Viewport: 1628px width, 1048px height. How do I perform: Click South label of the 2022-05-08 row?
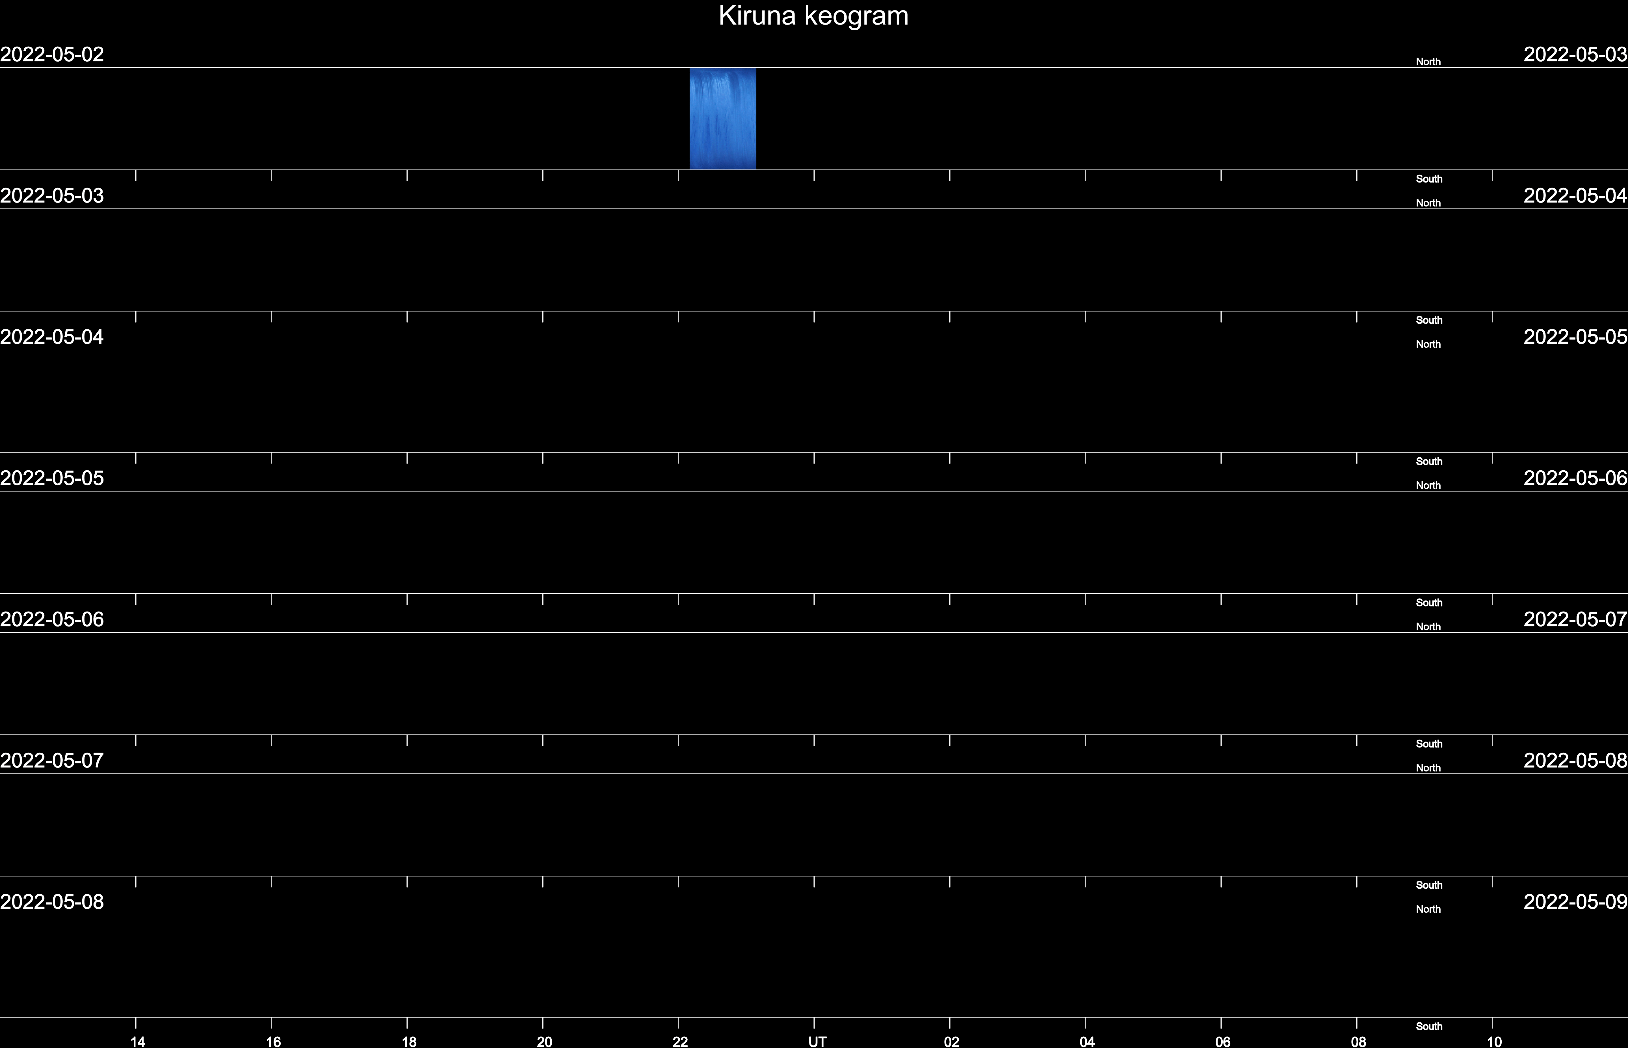click(1429, 1026)
